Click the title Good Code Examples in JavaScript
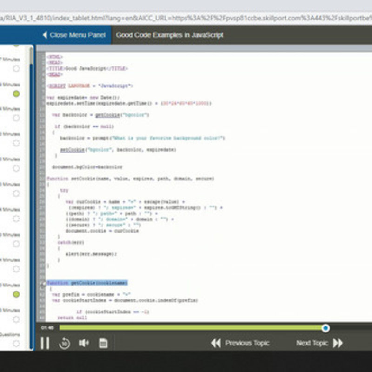This screenshot has height=372, width=372. pyautogui.click(x=170, y=35)
